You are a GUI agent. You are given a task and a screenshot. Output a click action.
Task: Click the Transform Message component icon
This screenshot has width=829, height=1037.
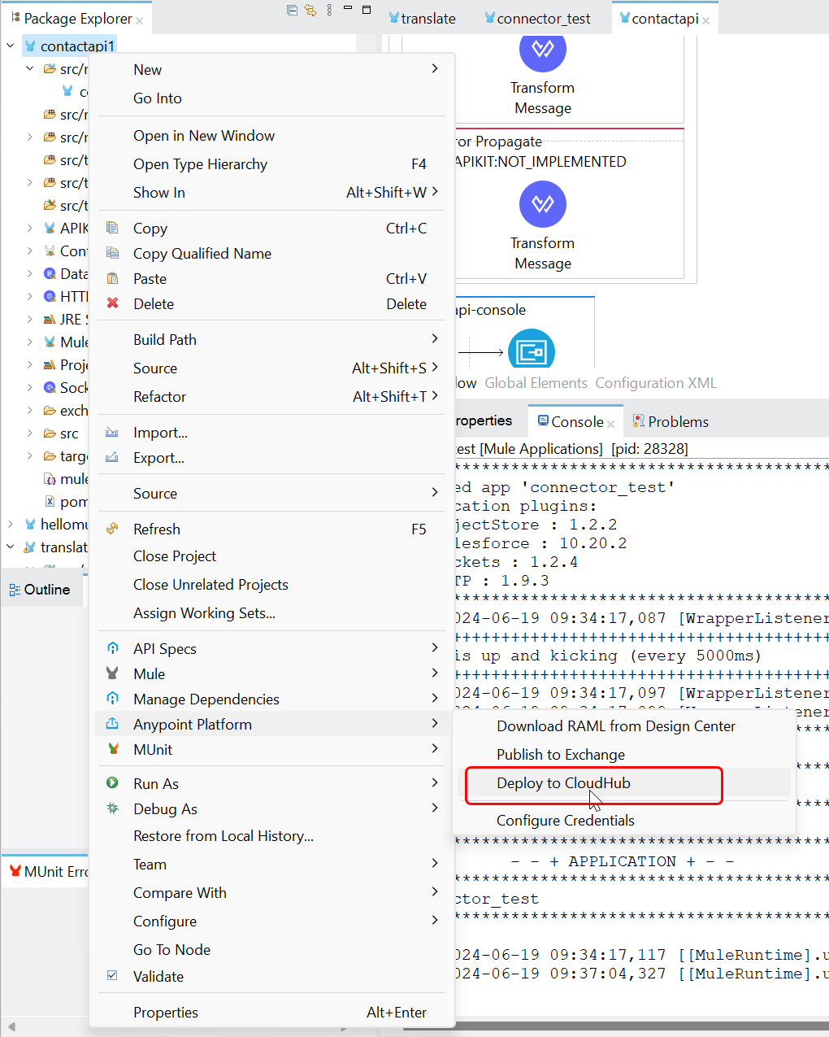tap(542, 204)
